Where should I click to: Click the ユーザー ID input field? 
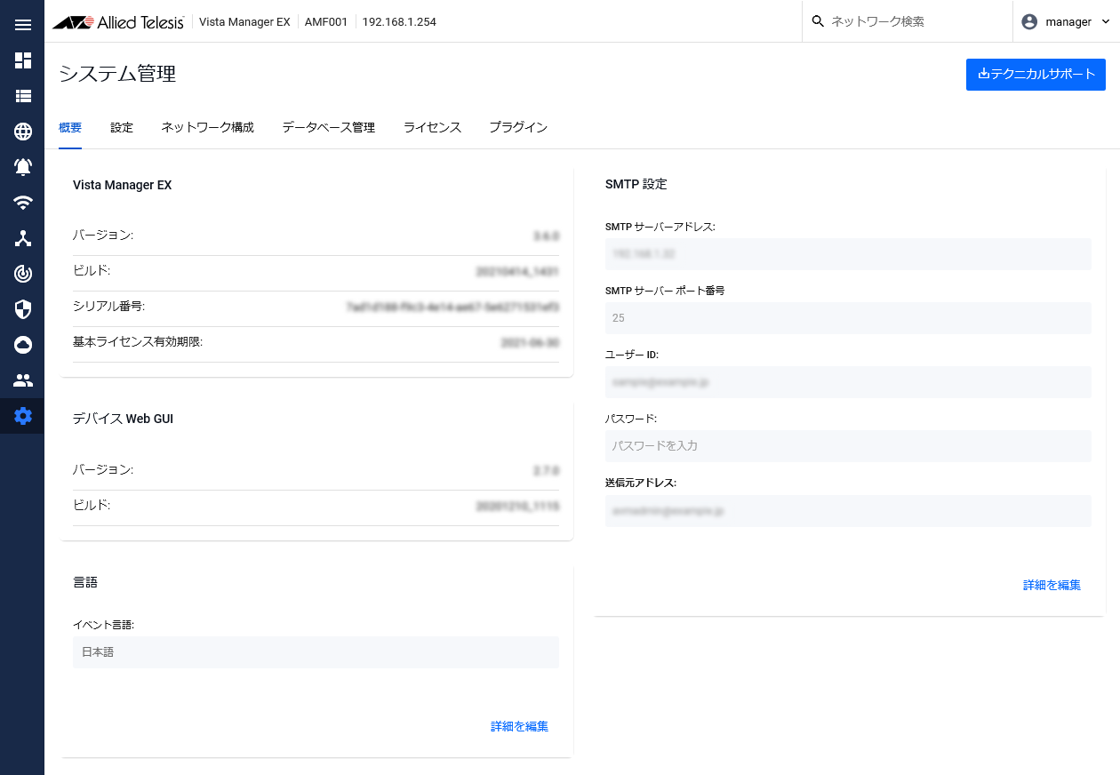(x=848, y=382)
